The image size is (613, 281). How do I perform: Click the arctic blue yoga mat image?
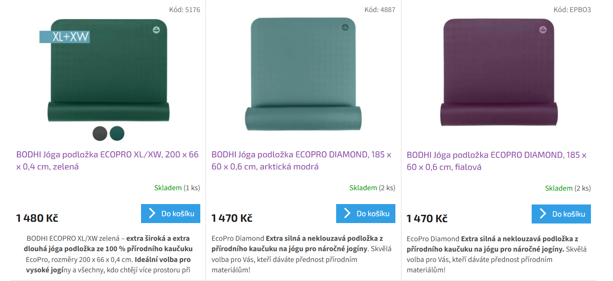pos(303,74)
